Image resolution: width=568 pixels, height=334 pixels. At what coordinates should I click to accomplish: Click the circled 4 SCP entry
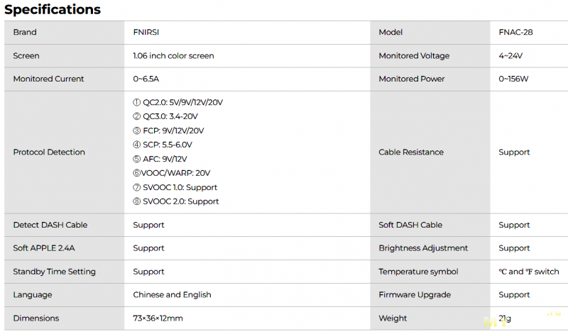163,145
